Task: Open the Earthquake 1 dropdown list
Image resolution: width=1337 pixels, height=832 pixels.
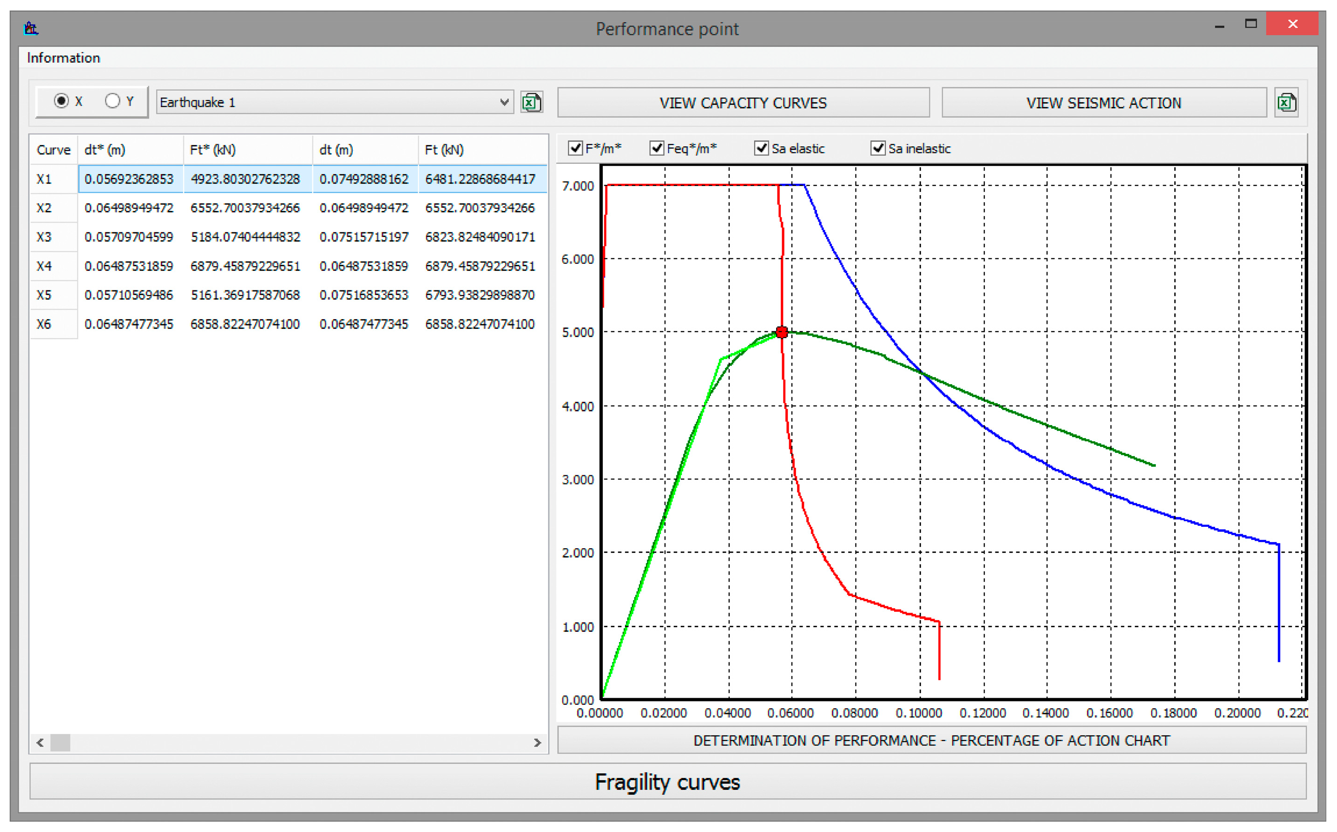Action: pyautogui.click(x=504, y=102)
